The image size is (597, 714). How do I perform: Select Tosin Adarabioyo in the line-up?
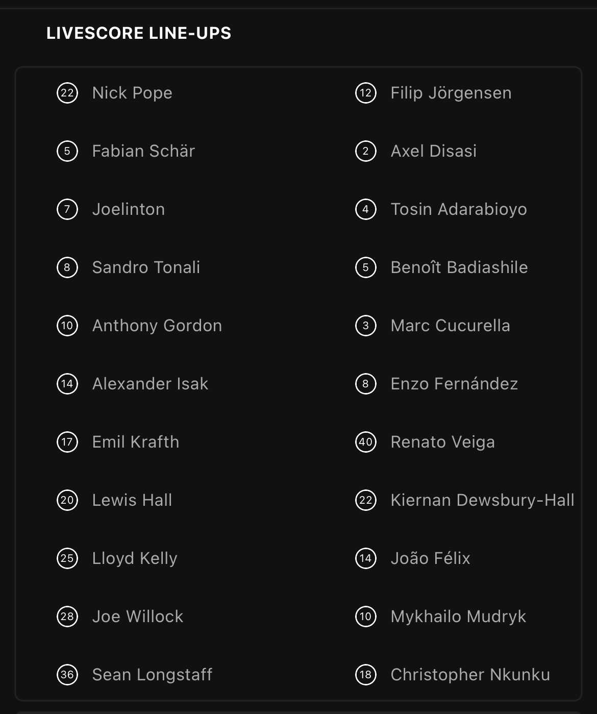pyautogui.click(x=459, y=209)
